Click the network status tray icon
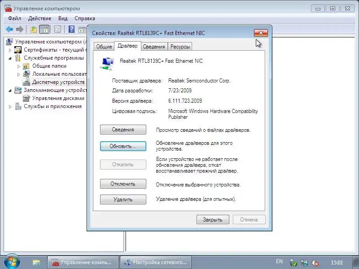 click(x=304, y=263)
